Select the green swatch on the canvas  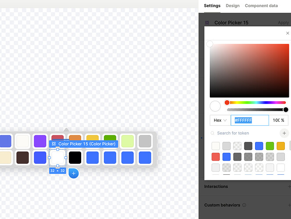point(110,138)
